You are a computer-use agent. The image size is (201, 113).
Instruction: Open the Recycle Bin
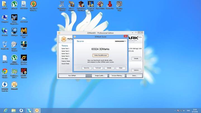pos(5,45)
